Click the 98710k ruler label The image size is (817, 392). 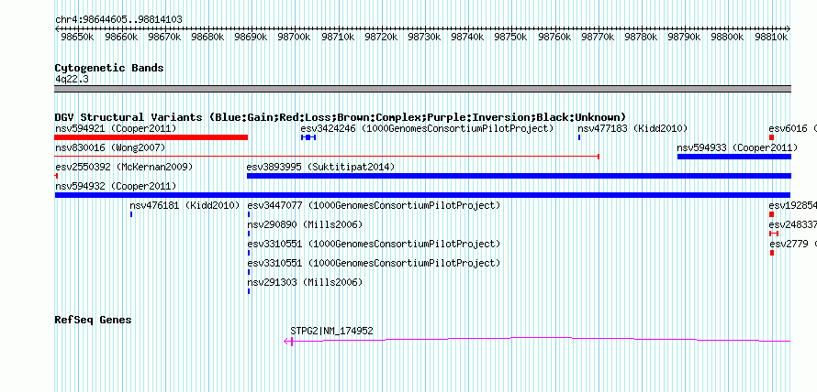pos(338,37)
